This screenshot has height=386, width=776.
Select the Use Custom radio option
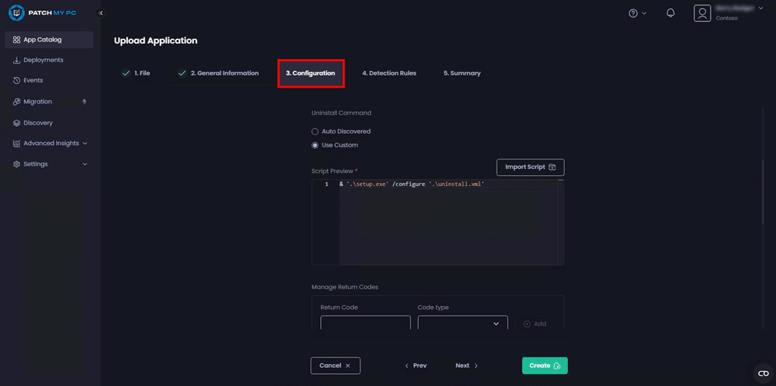[315, 145]
